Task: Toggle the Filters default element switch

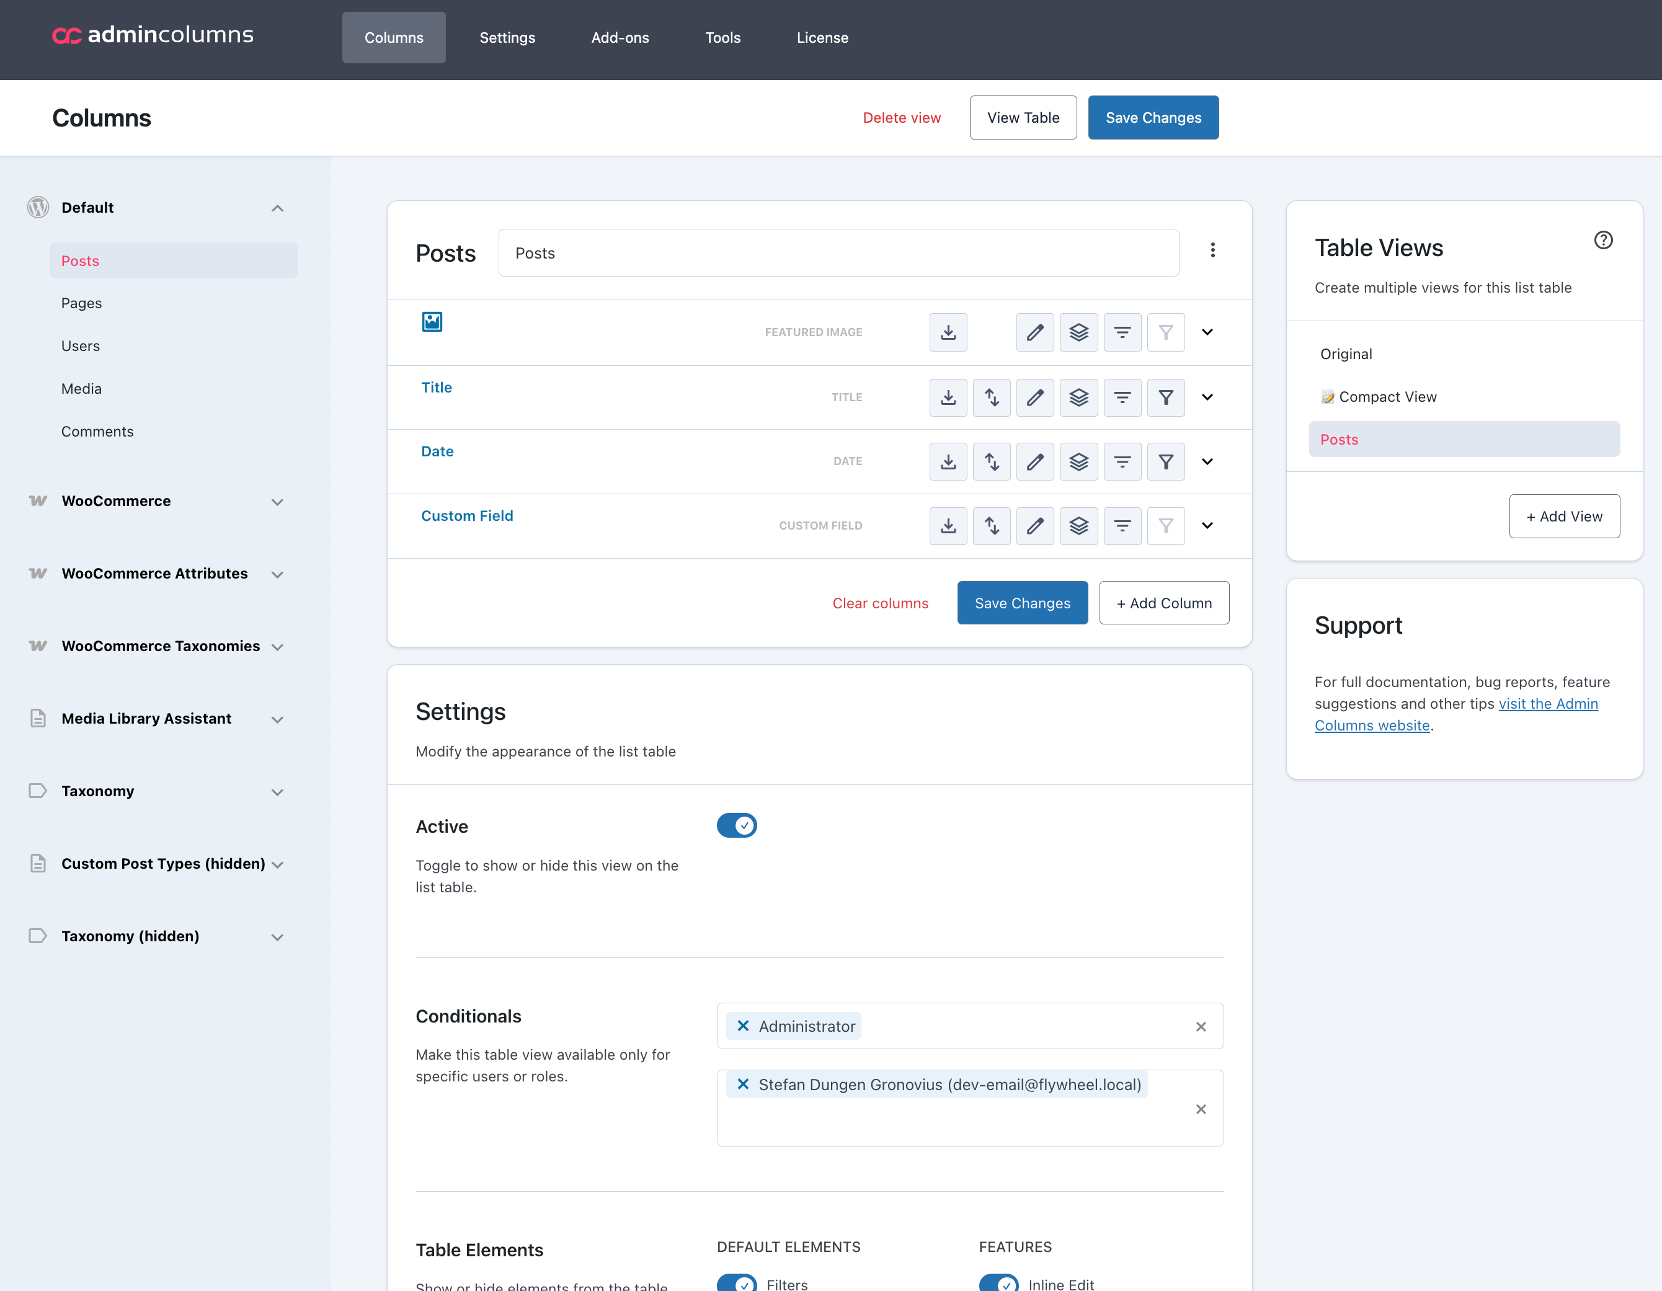Action: 737,1283
